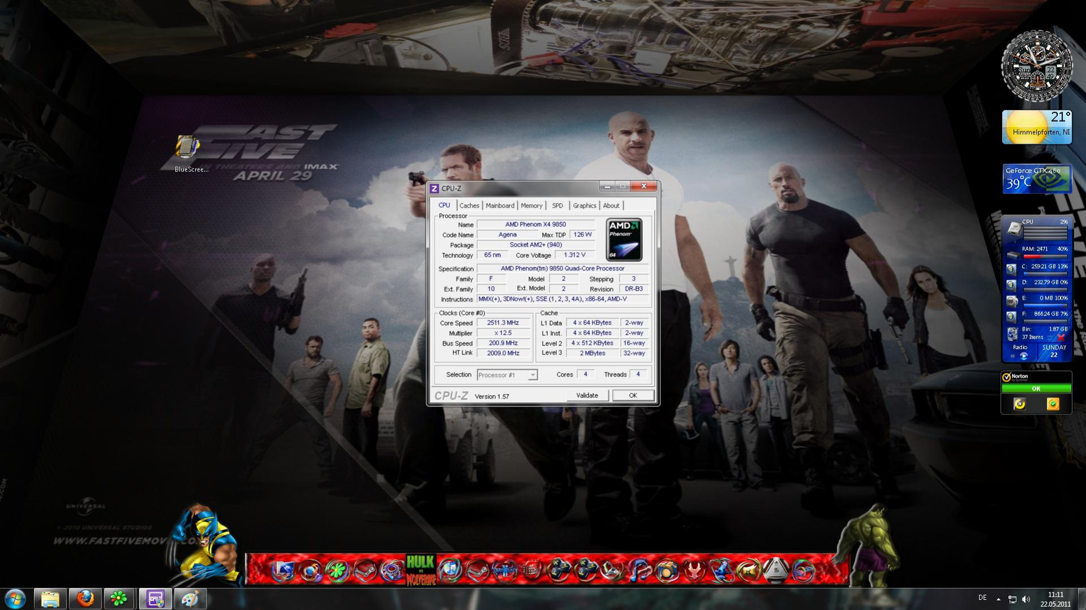
Task: Click the Instructions field listing MMX(+), 3DNow!
Action: 563,299
